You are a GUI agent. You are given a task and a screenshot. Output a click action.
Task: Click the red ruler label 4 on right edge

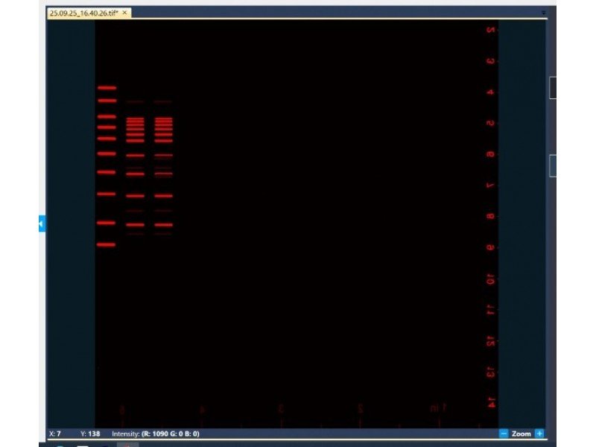pyautogui.click(x=490, y=92)
